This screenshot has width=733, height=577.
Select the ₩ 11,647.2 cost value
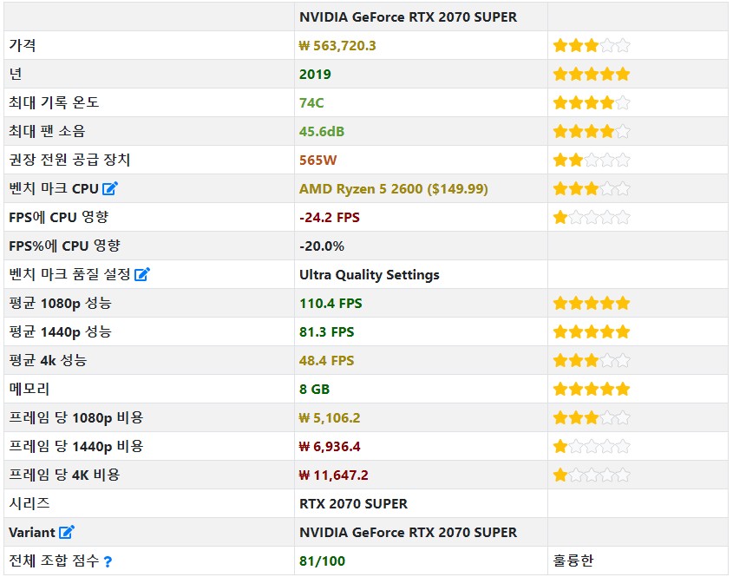click(333, 475)
